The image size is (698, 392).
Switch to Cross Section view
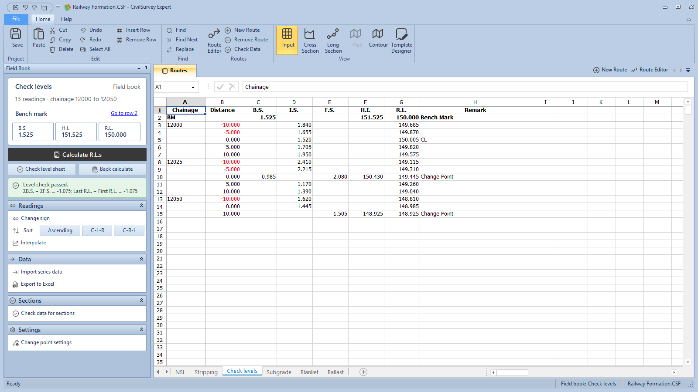tap(310, 41)
